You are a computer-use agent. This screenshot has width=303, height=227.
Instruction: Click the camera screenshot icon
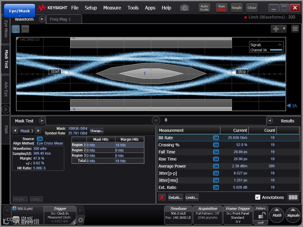(x=184, y=8)
